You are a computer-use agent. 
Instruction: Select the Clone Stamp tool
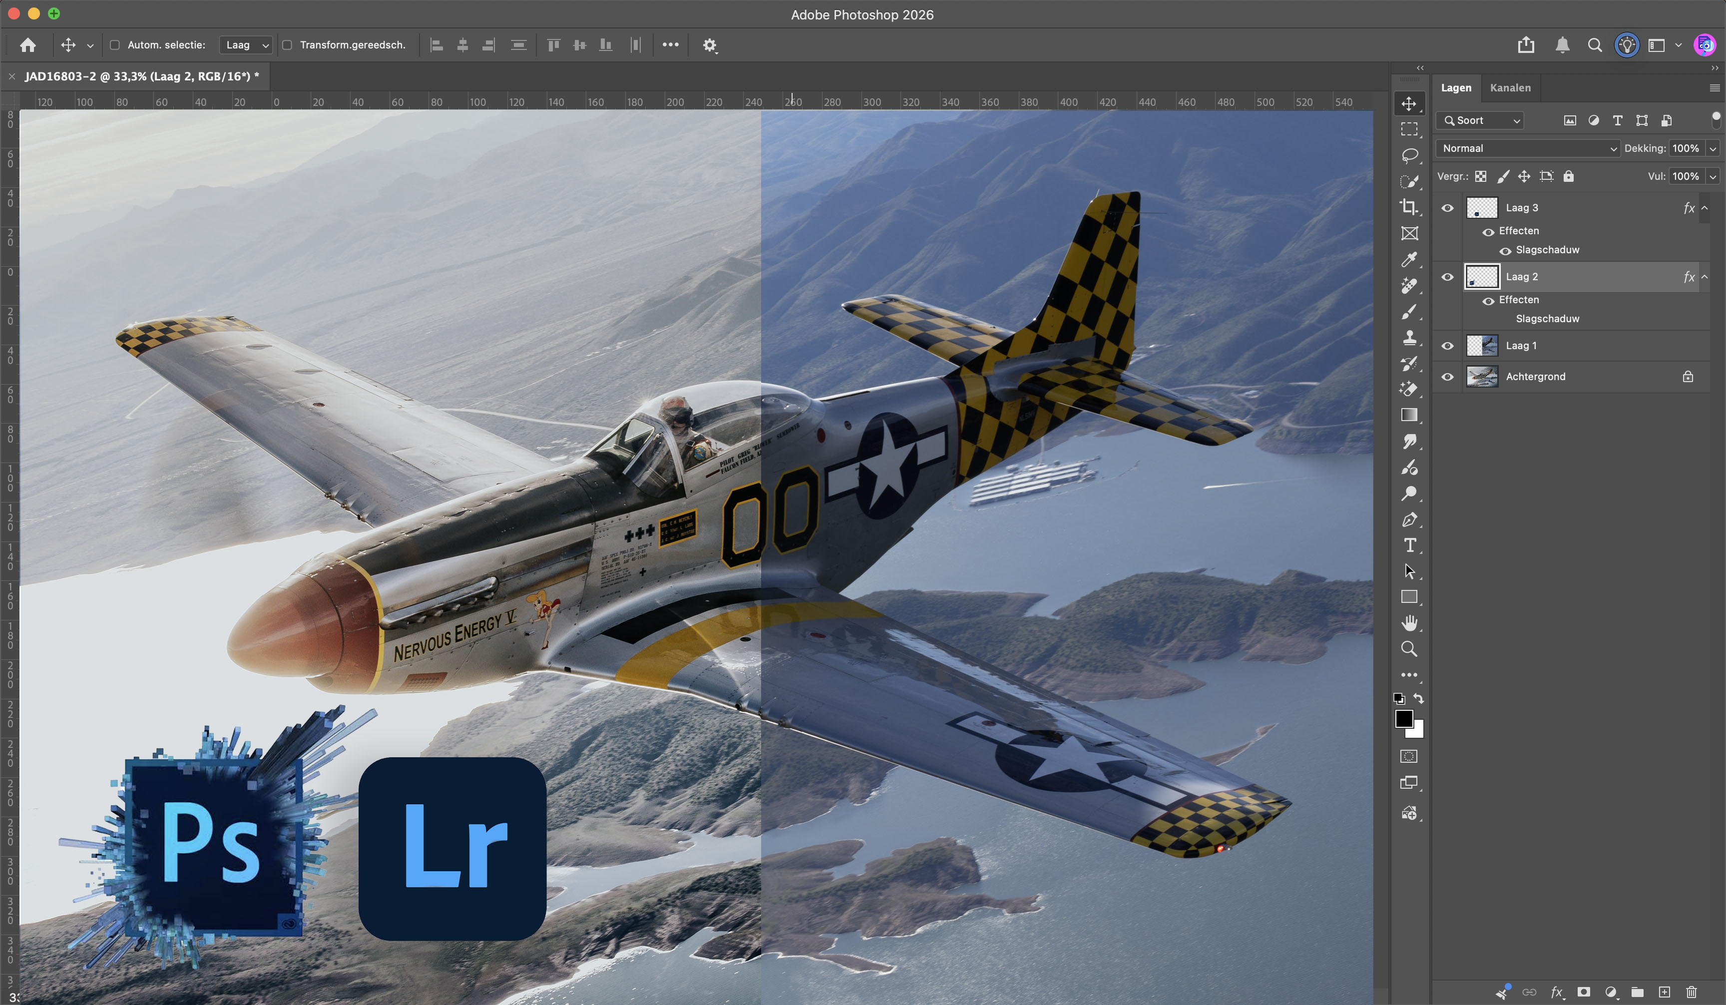1409,338
